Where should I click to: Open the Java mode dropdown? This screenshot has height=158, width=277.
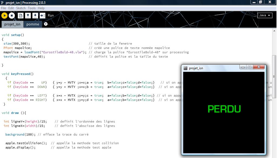[x=265, y=15]
